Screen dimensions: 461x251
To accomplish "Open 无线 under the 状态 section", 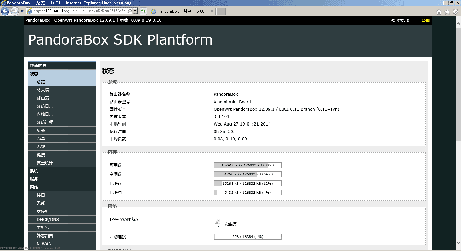I will tap(62, 146).
